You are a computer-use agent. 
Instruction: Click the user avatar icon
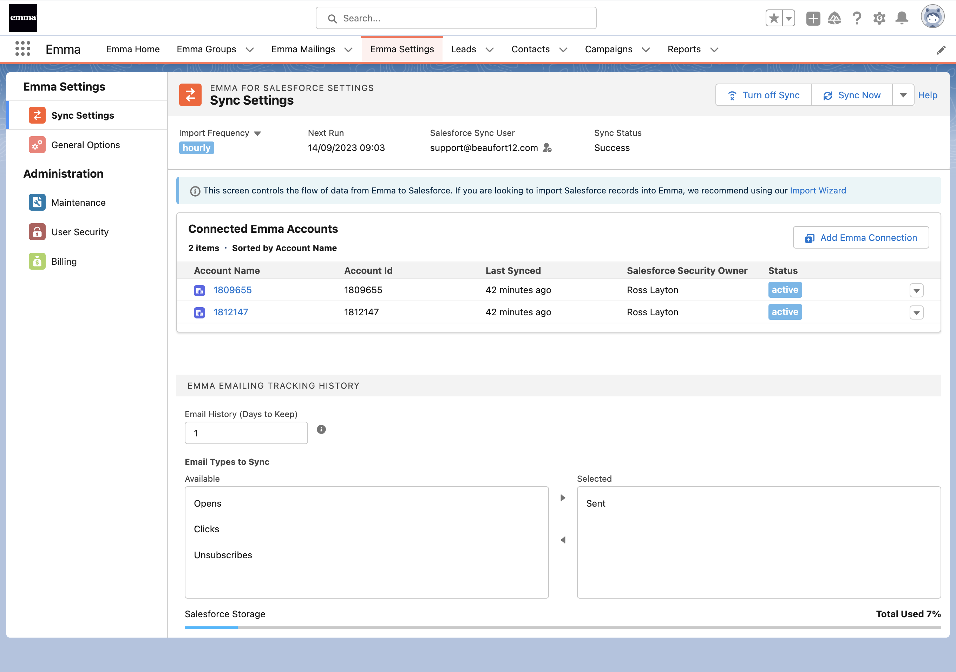tap(932, 18)
